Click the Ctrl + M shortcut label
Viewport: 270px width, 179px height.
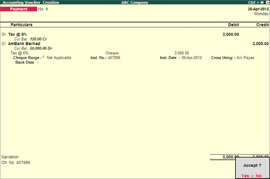point(256,2)
